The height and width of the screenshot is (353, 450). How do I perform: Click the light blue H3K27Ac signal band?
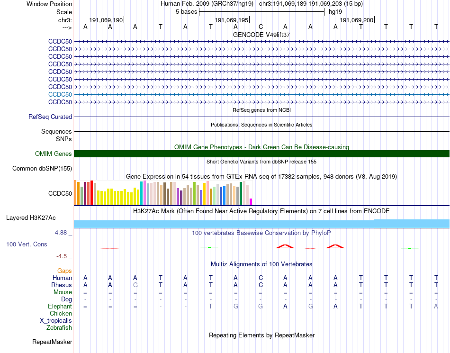click(261, 224)
